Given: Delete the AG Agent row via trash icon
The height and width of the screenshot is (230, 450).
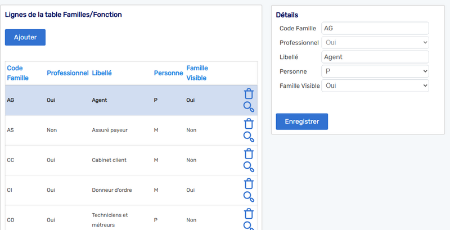Looking at the screenshot, I should [x=249, y=94].
